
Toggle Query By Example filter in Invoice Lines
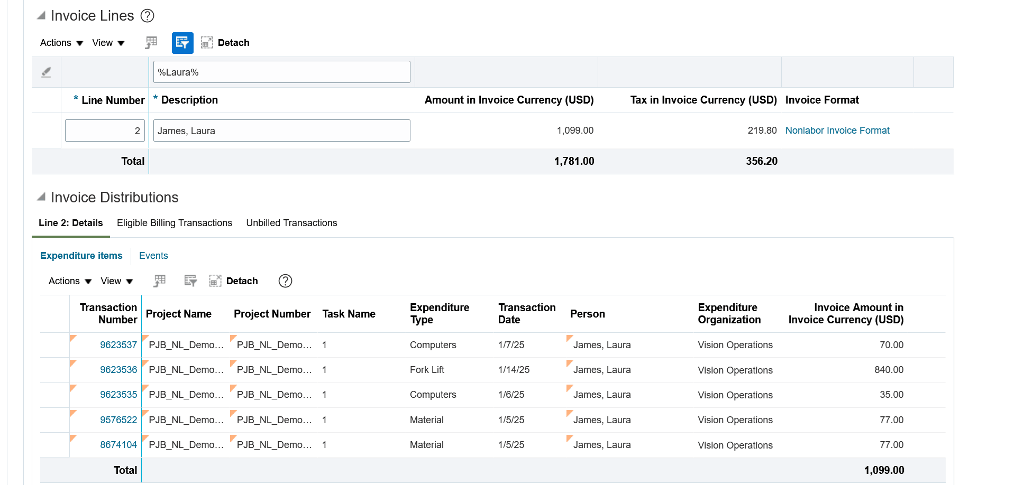[x=182, y=43]
